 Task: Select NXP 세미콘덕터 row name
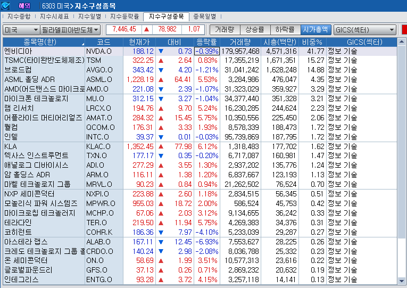(x=29, y=194)
